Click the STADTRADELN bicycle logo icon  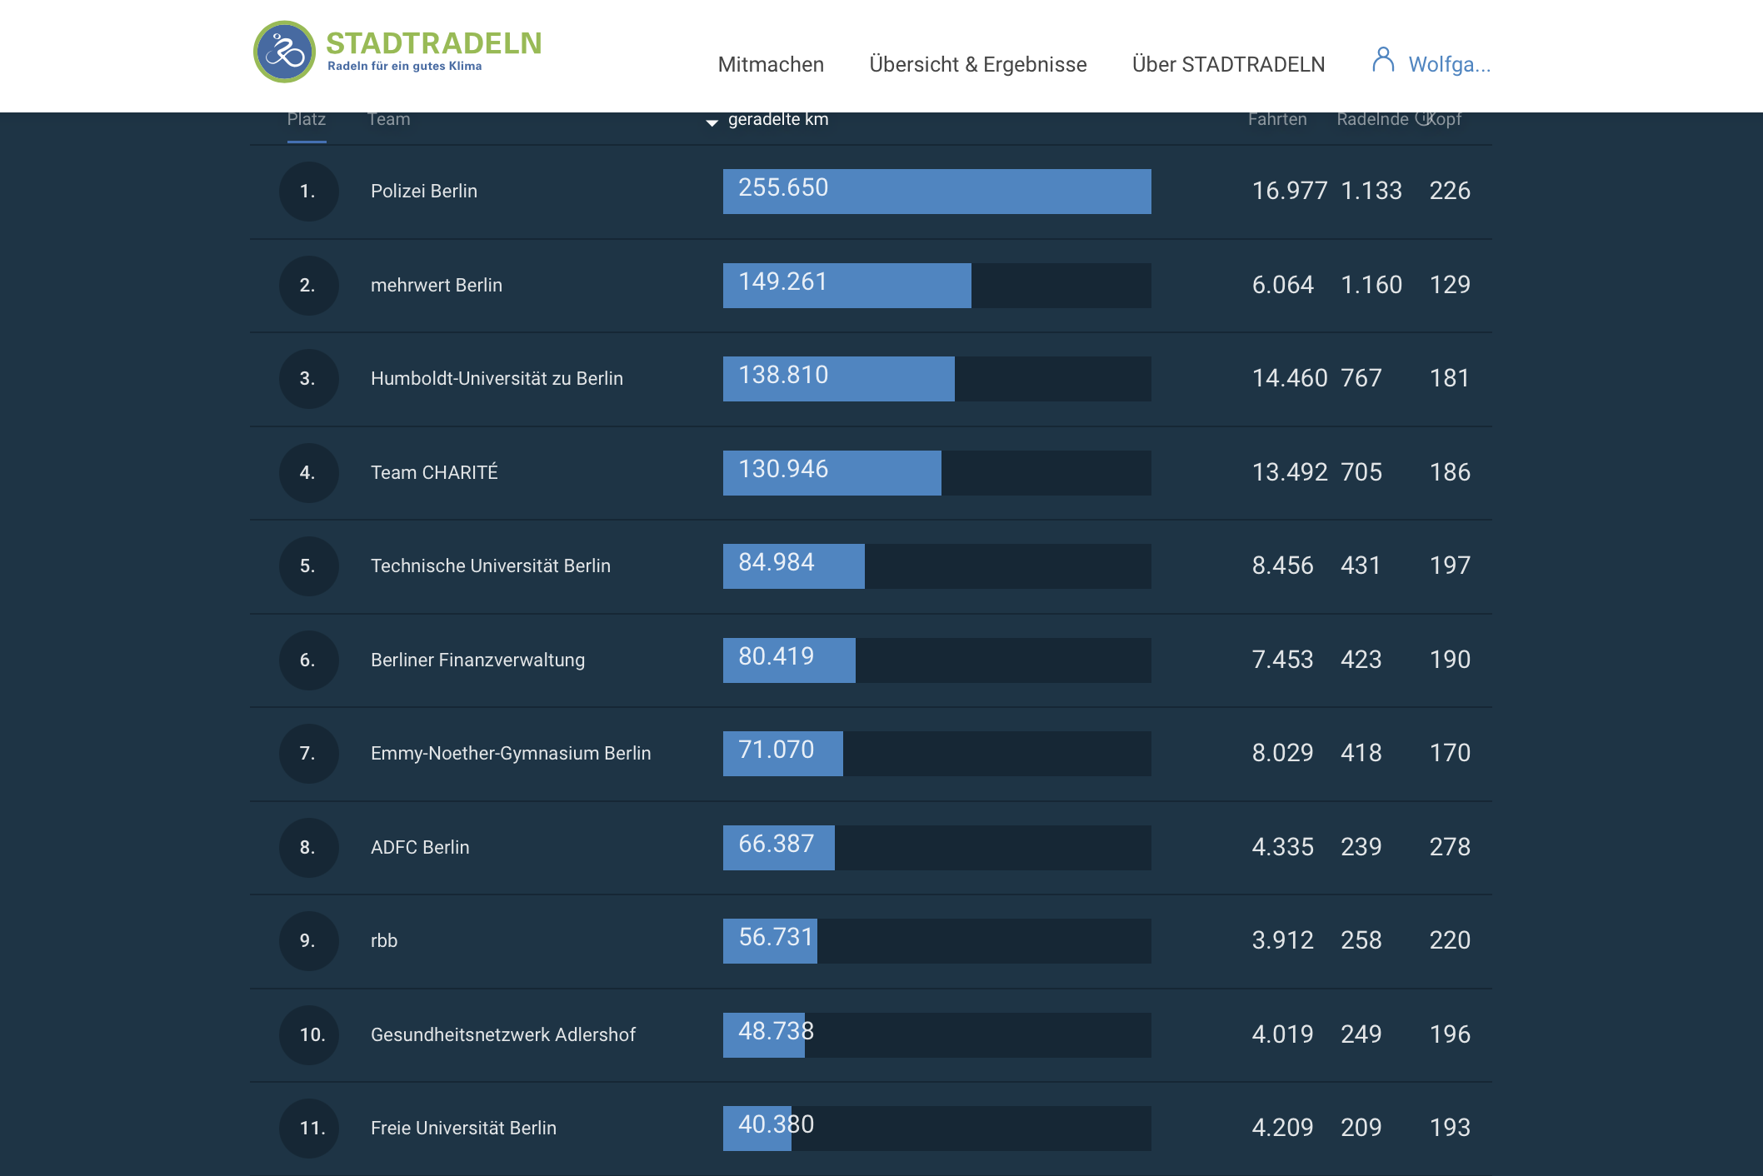284,52
